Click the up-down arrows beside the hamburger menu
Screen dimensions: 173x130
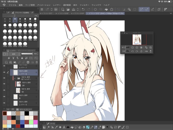point(52,9)
